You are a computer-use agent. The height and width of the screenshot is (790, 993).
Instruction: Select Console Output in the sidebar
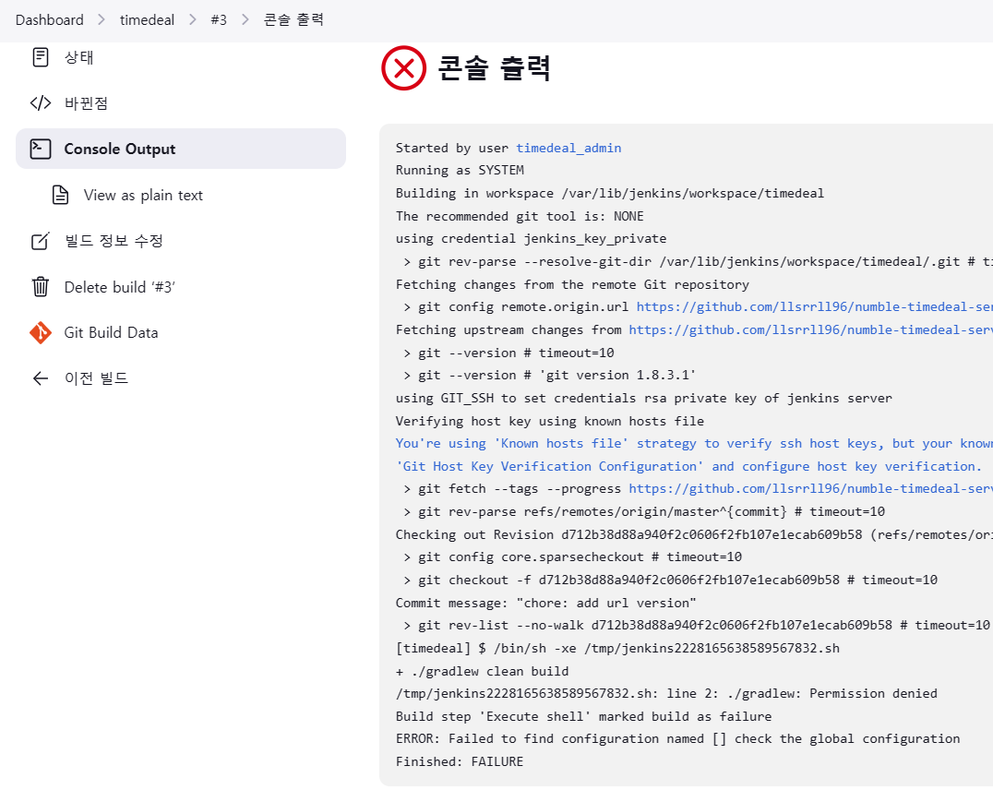[x=181, y=149]
